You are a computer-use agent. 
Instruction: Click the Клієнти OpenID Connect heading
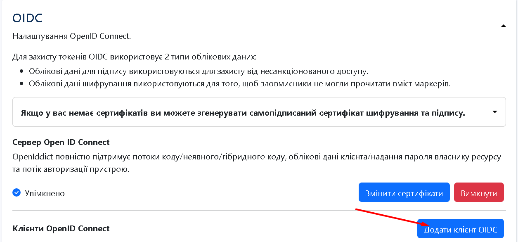click(61, 229)
